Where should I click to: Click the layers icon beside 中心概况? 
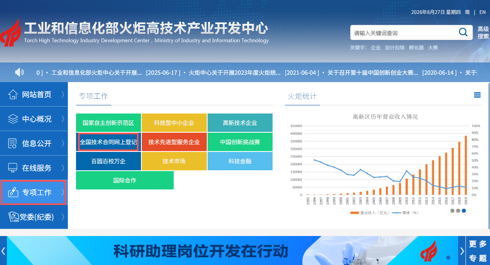tap(13, 119)
